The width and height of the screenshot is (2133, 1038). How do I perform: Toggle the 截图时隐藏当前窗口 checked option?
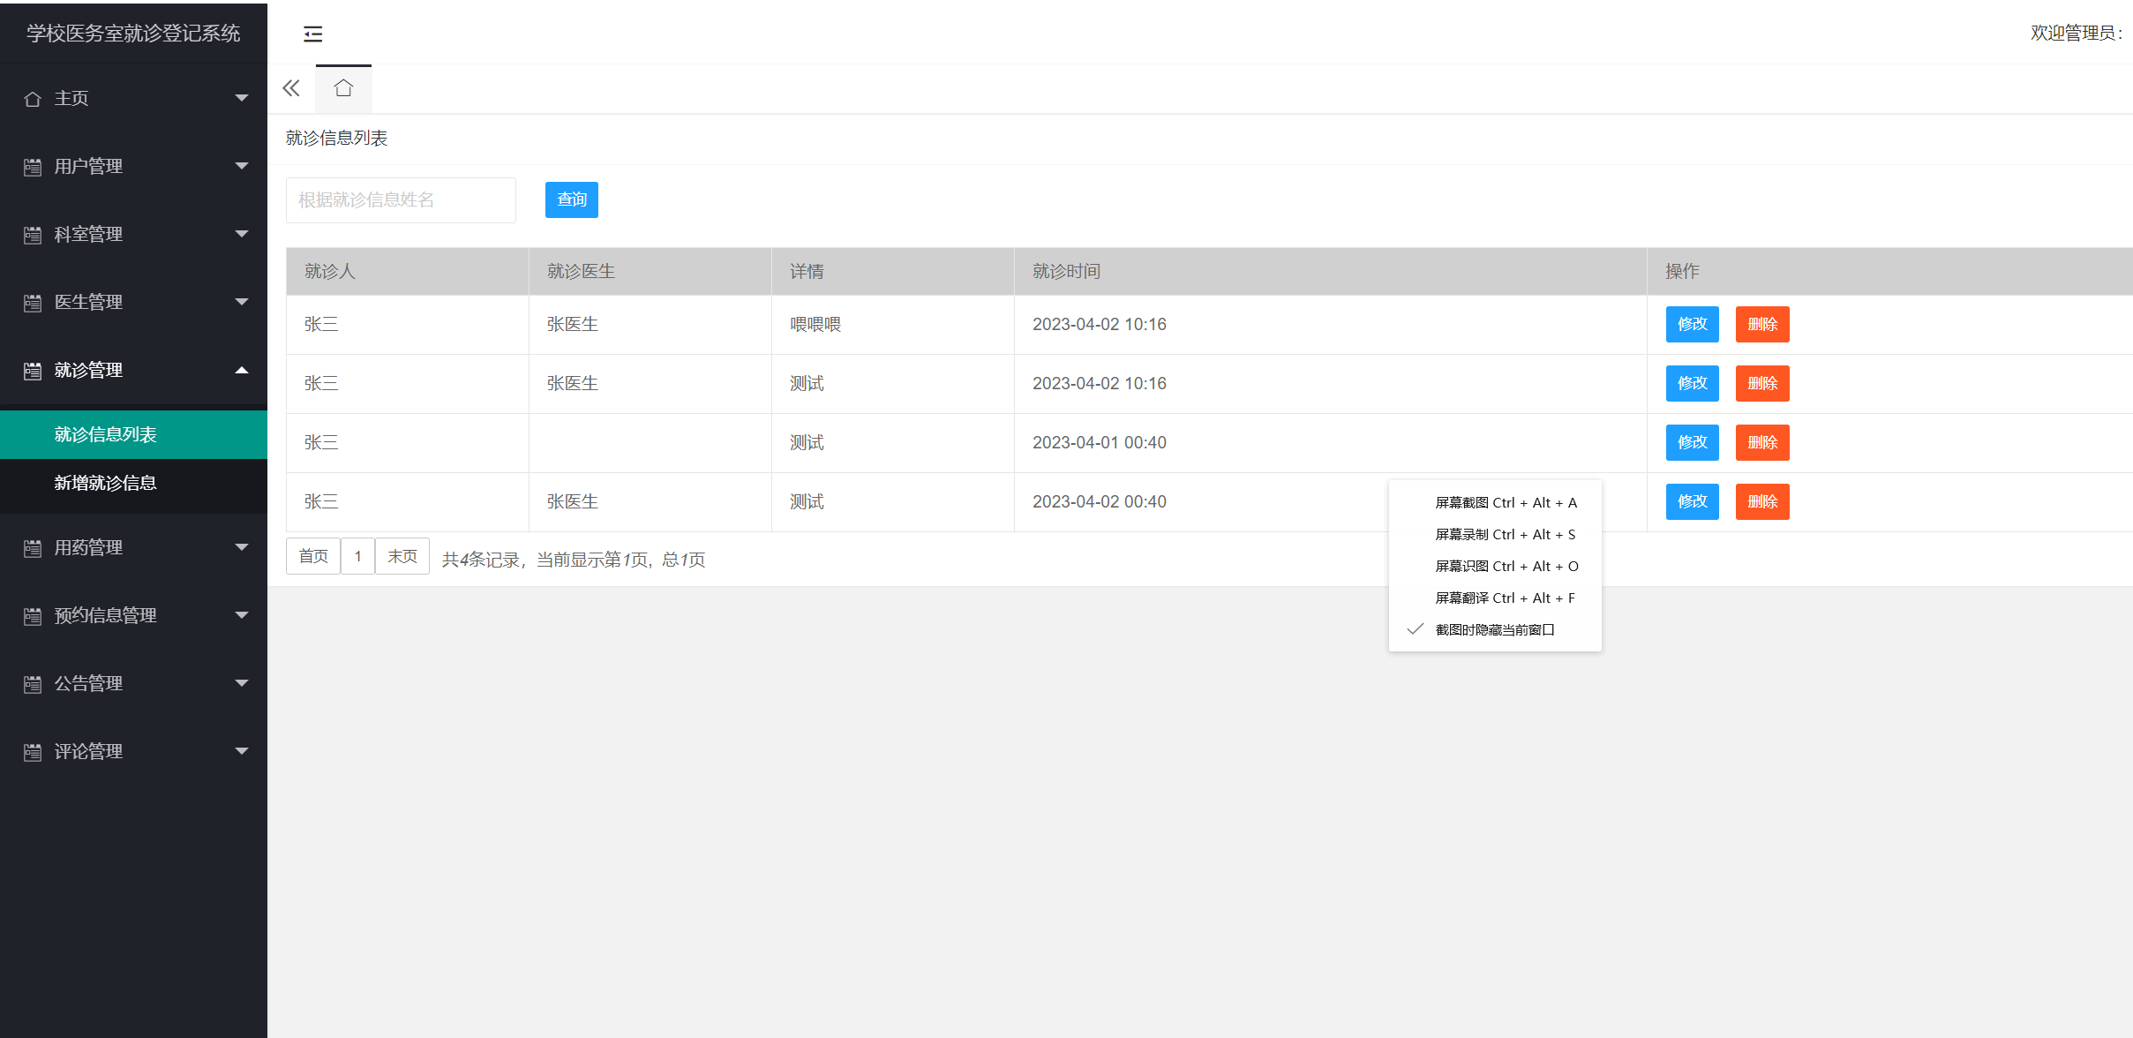(x=1494, y=629)
